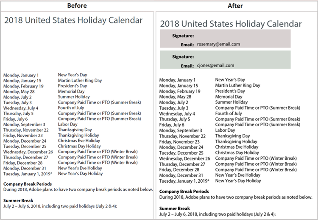This screenshot has height=220, width=318.
Task: Click "Monday, January 1" date in Before panel
Action: [x=21, y=75]
